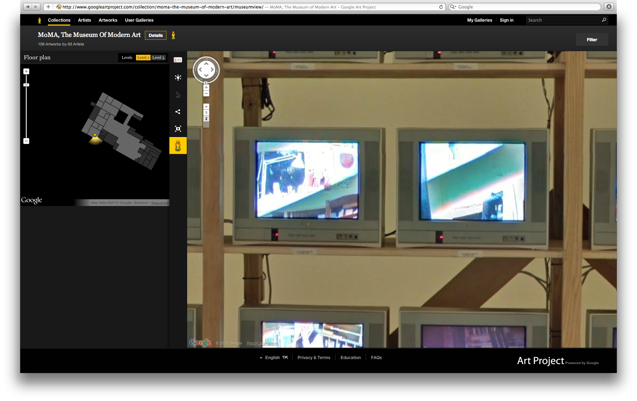Open the Artists tab
637x401 pixels.
tap(85, 20)
